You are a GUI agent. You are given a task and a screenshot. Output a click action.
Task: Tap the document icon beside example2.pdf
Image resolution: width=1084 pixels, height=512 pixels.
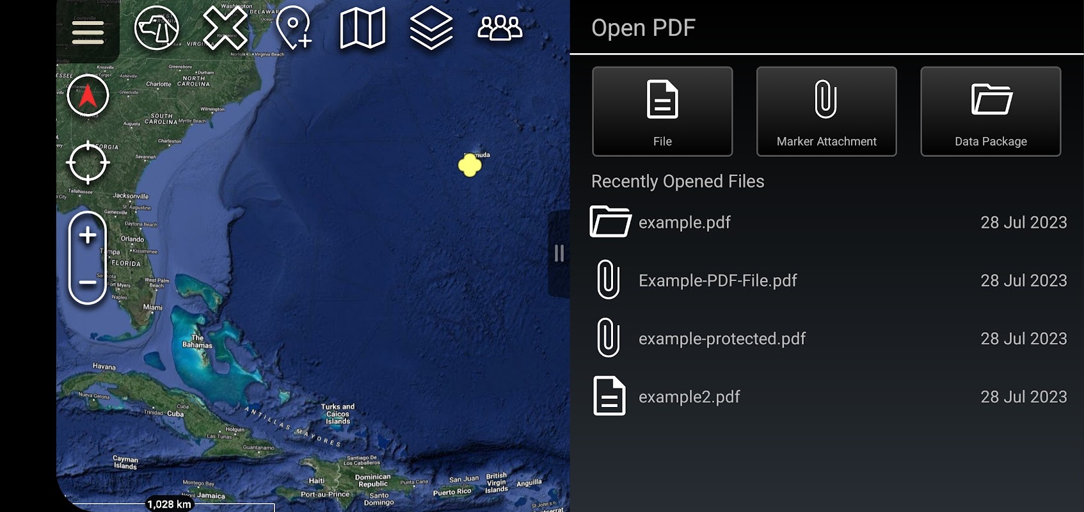609,396
